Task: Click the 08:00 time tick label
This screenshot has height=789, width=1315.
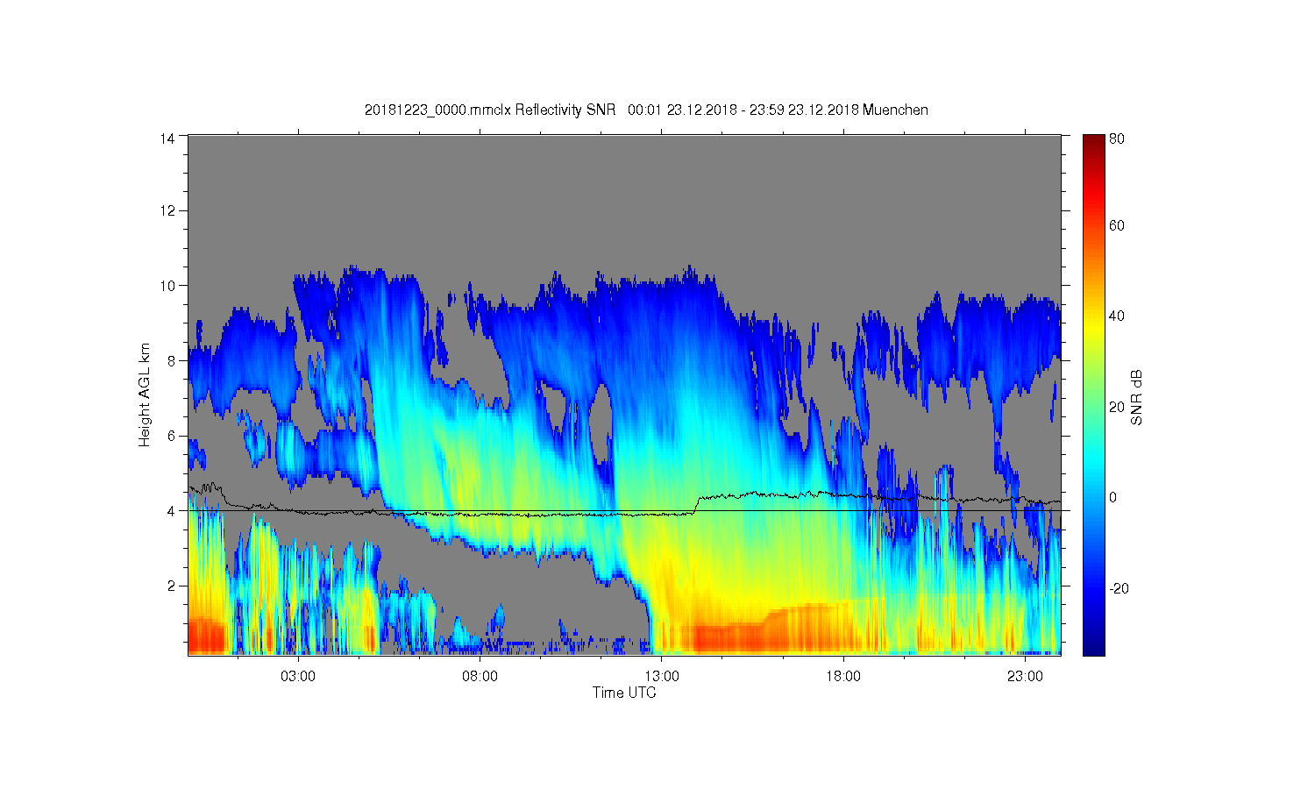Action: point(480,677)
